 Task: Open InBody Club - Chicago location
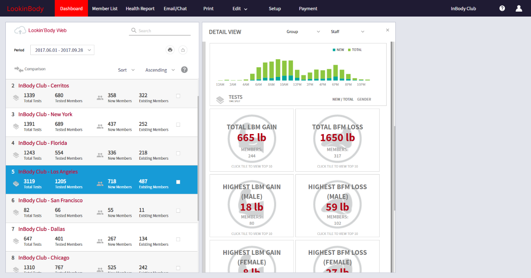tap(44, 258)
